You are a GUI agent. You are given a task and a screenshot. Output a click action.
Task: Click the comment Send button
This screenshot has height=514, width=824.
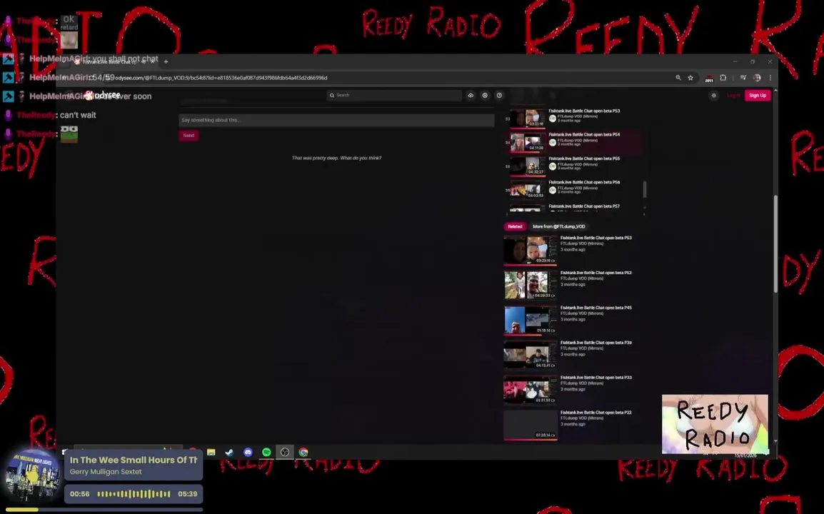pos(189,135)
